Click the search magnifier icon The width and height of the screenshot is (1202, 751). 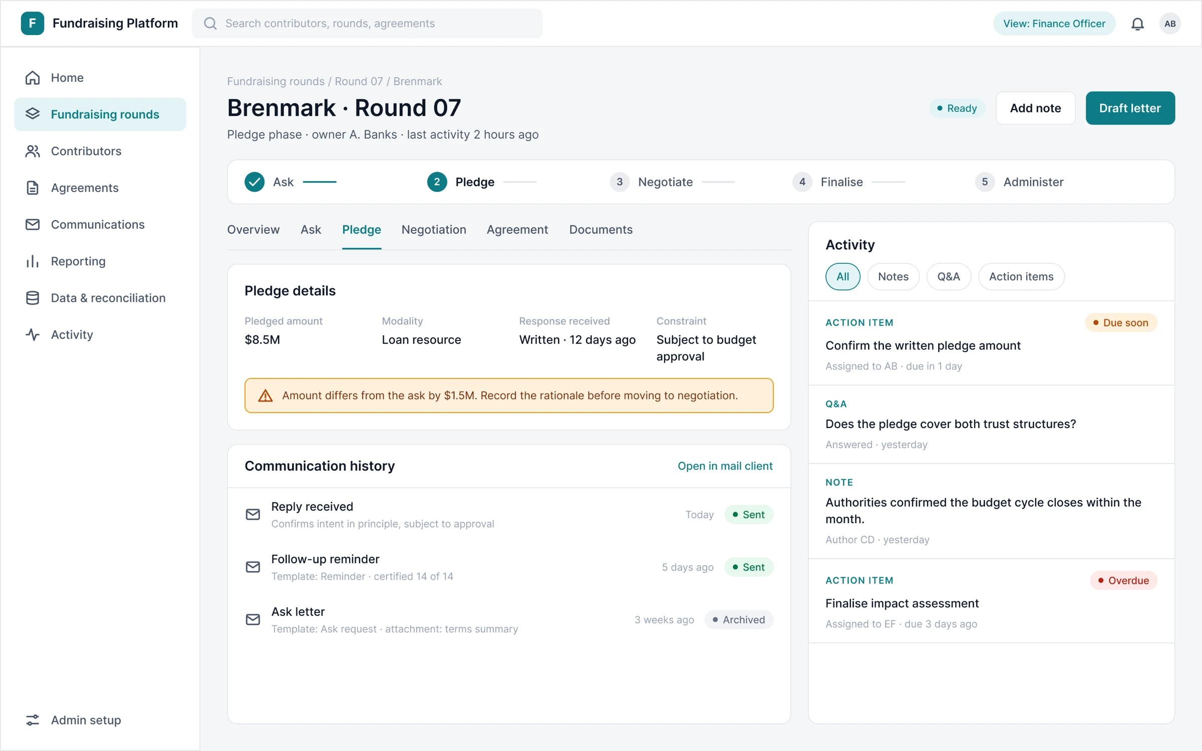[x=210, y=24]
